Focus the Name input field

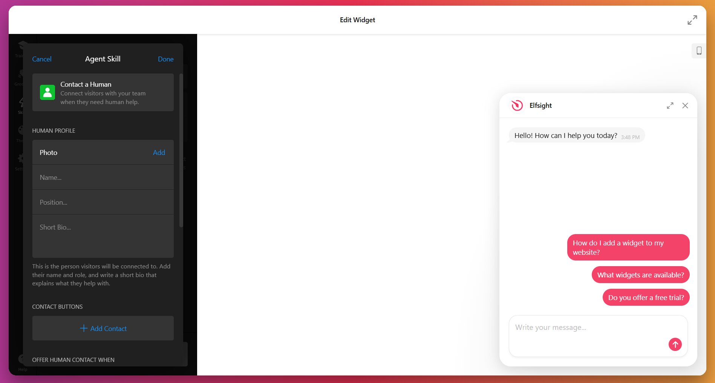103,178
